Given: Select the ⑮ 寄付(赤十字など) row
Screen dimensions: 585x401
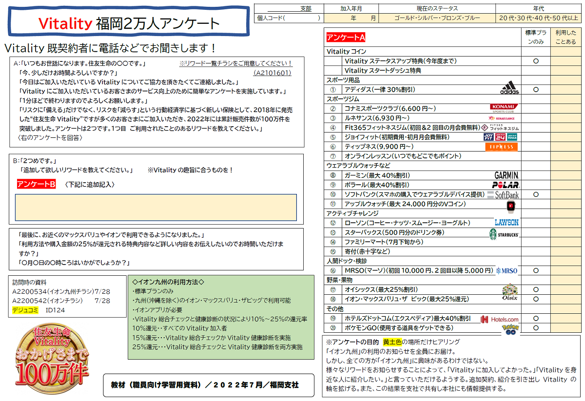Looking at the screenshot, I should click(368, 251).
